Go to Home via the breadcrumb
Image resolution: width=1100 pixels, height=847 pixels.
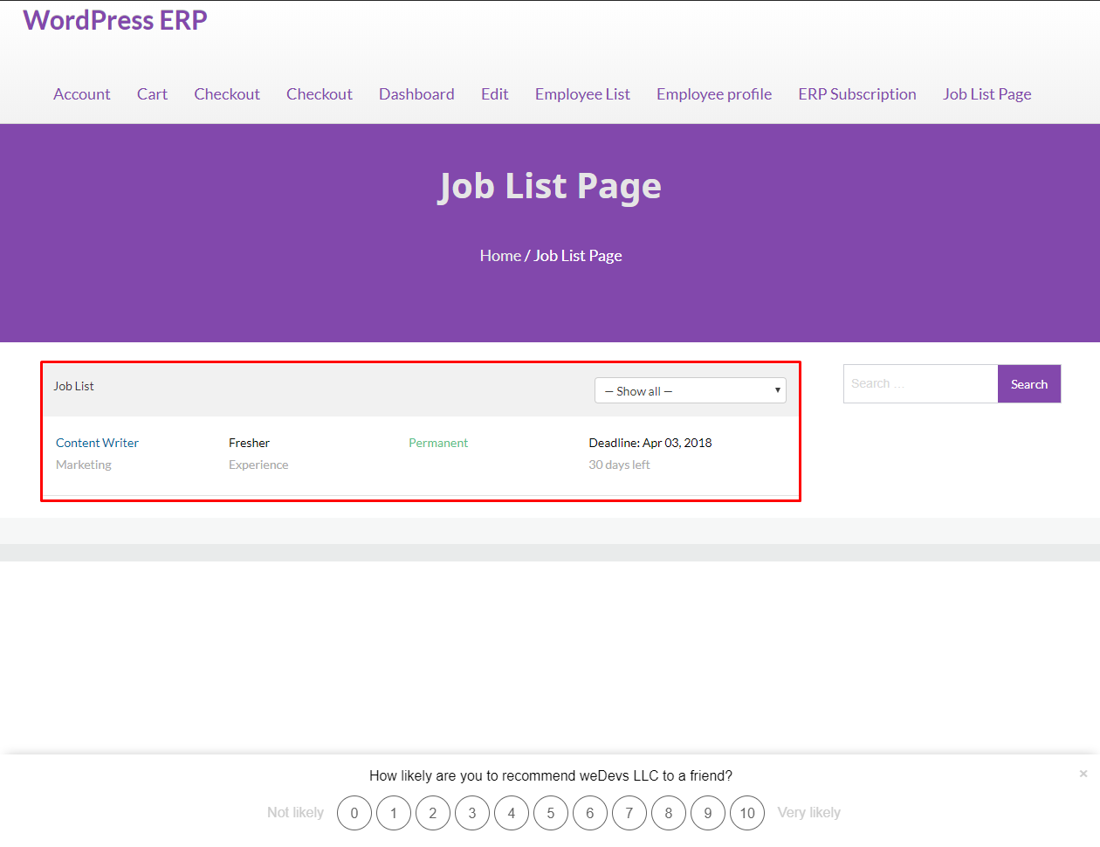(500, 256)
